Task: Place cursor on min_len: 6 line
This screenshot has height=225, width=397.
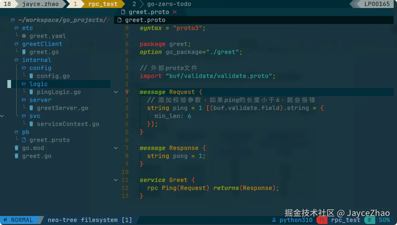Action: tap(173, 116)
